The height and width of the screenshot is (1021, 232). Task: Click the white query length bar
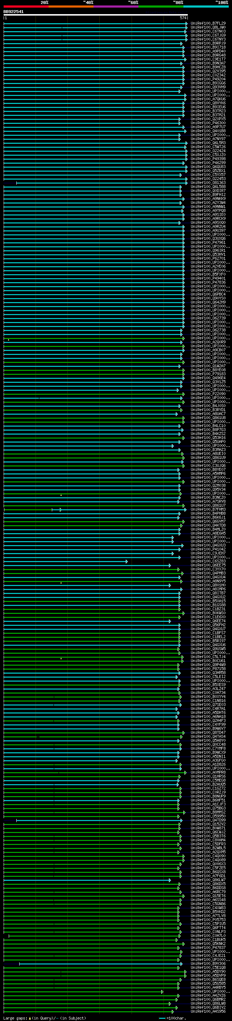coord(96,14)
